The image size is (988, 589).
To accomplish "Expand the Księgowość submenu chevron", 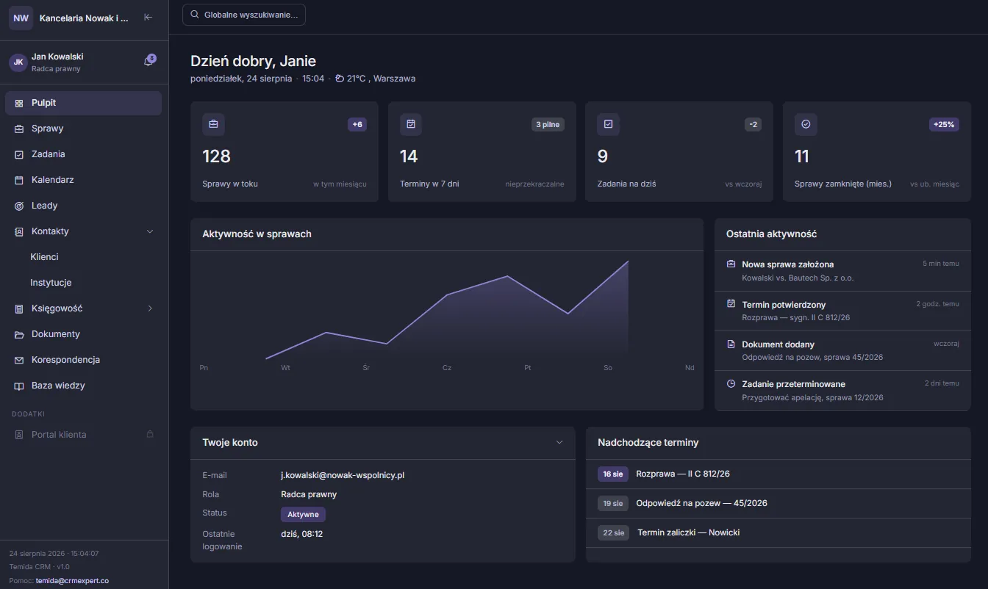I will pos(150,308).
